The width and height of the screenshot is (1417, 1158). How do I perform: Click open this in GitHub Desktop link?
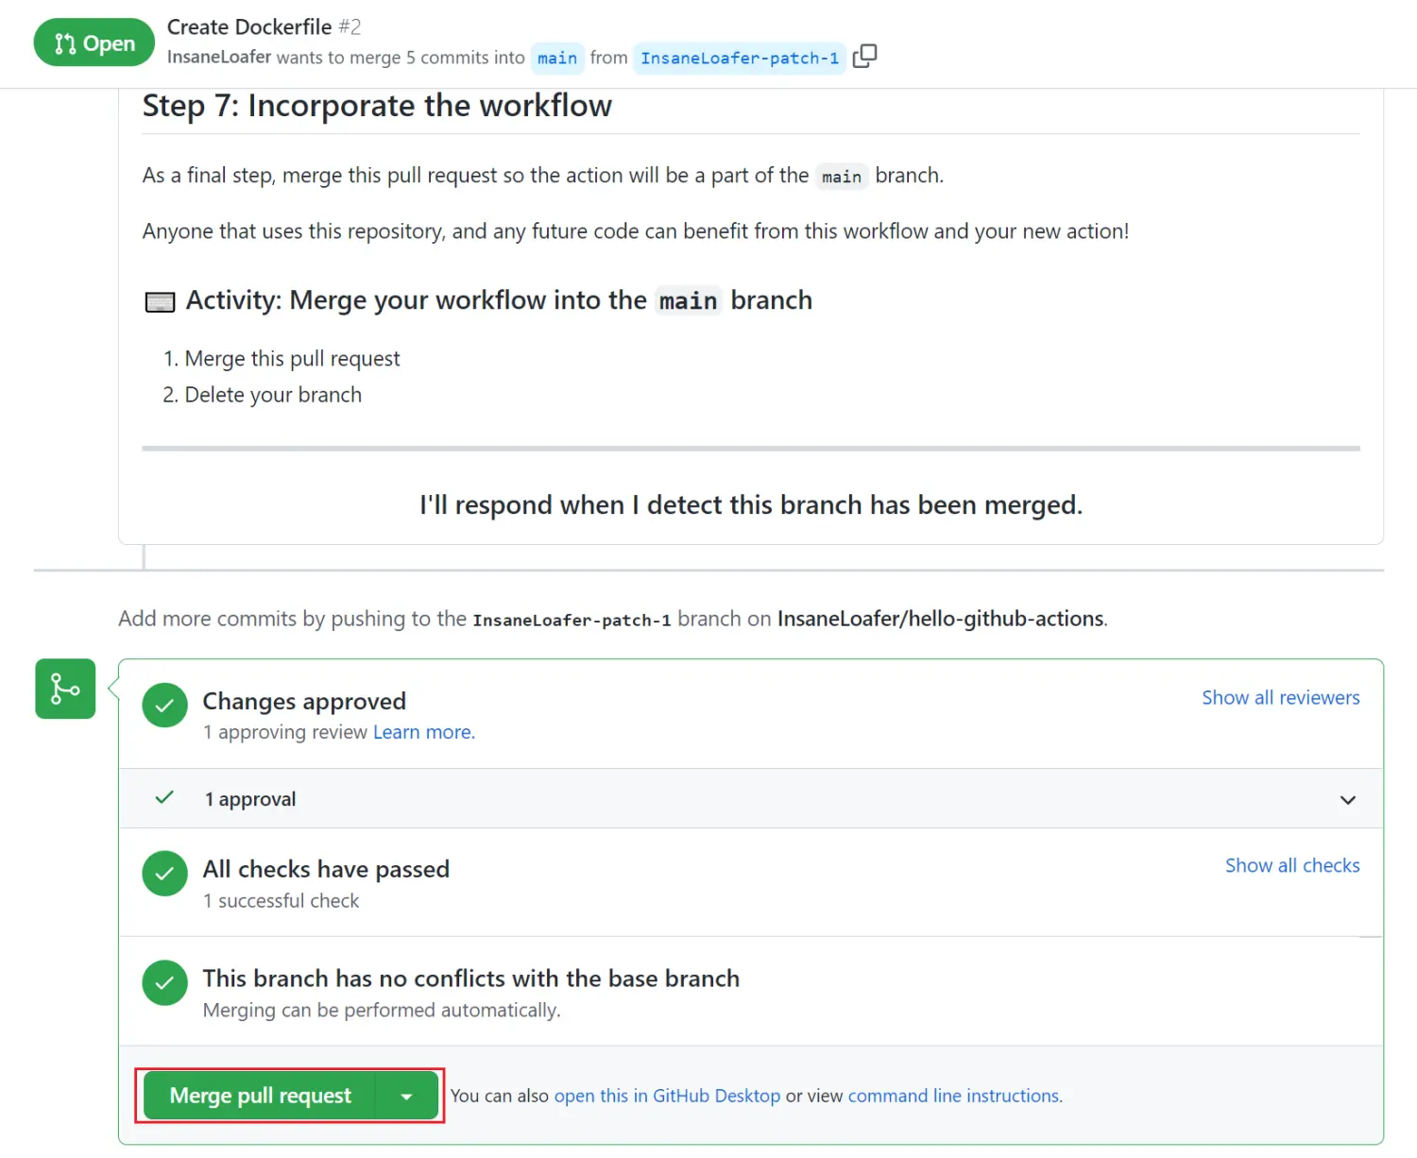667,1096
